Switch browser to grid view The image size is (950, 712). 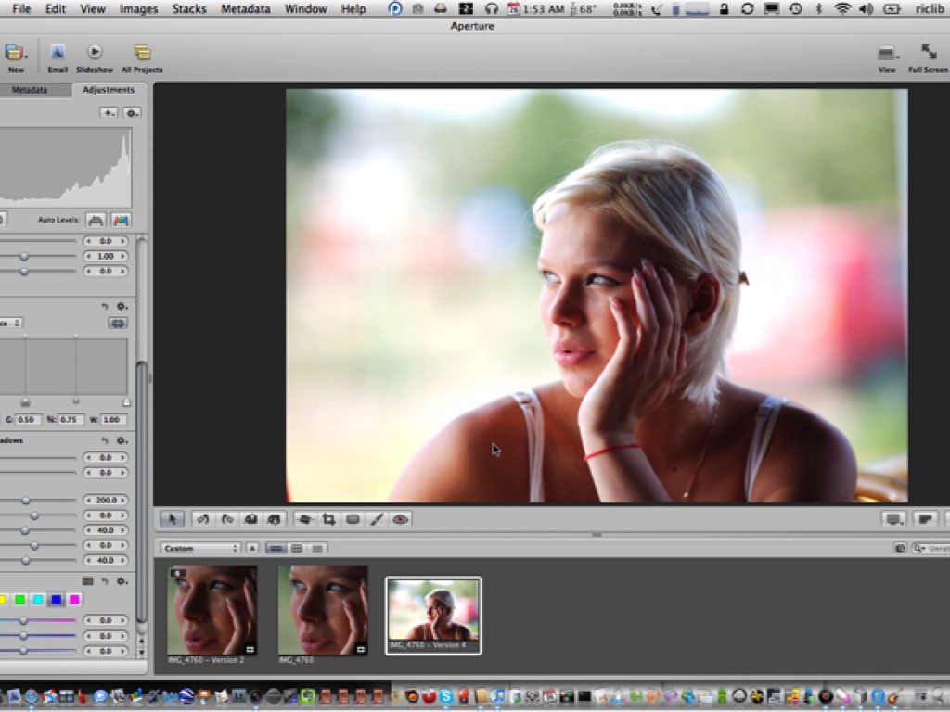tap(297, 548)
